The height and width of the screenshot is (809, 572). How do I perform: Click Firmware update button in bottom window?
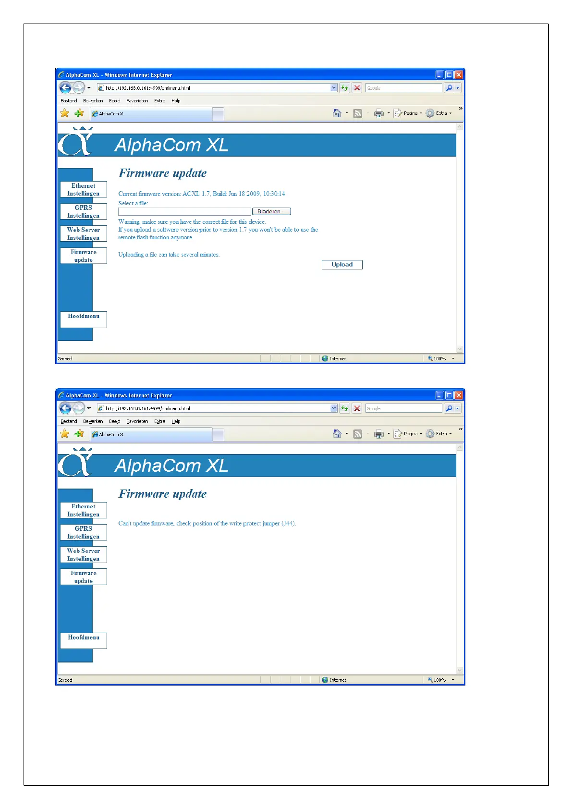[x=84, y=577]
